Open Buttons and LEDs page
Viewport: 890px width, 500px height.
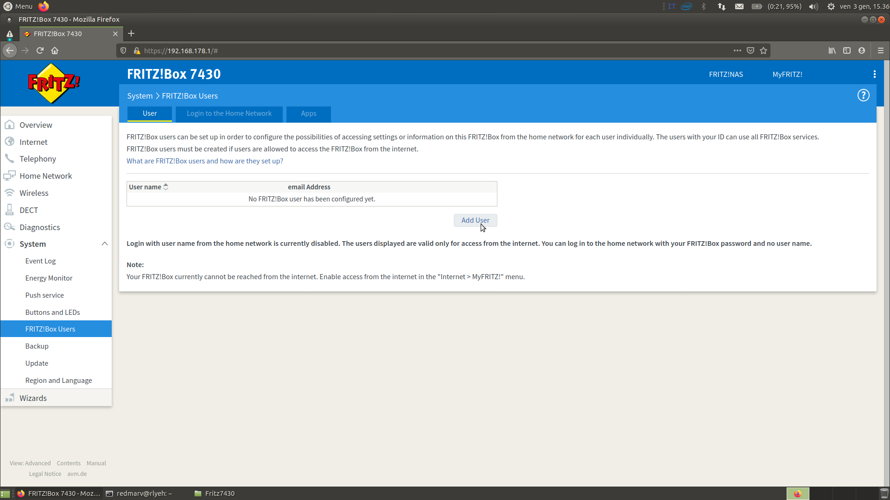[x=52, y=312]
